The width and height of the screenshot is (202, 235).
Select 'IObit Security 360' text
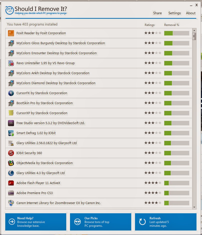[29, 153]
